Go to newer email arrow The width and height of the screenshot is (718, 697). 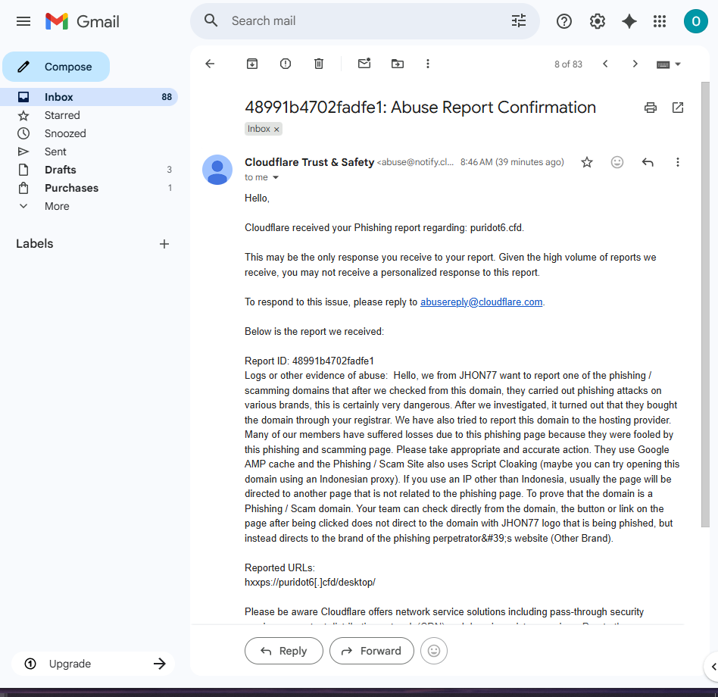605,64
